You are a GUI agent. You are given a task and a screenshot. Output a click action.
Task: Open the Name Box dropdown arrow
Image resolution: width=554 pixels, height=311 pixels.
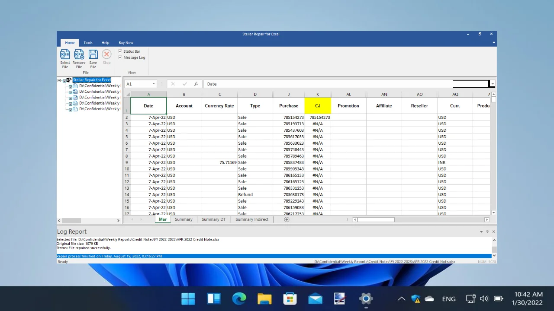153,84
